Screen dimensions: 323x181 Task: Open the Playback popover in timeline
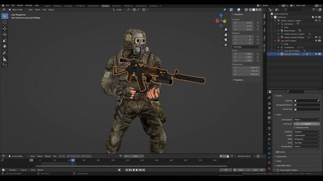(14, 170)
